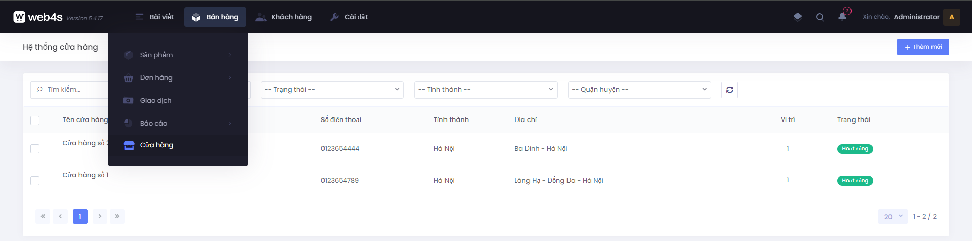Click the search magnifier icon in header
The width and height of the screenshot is (972, 241).
820,17
